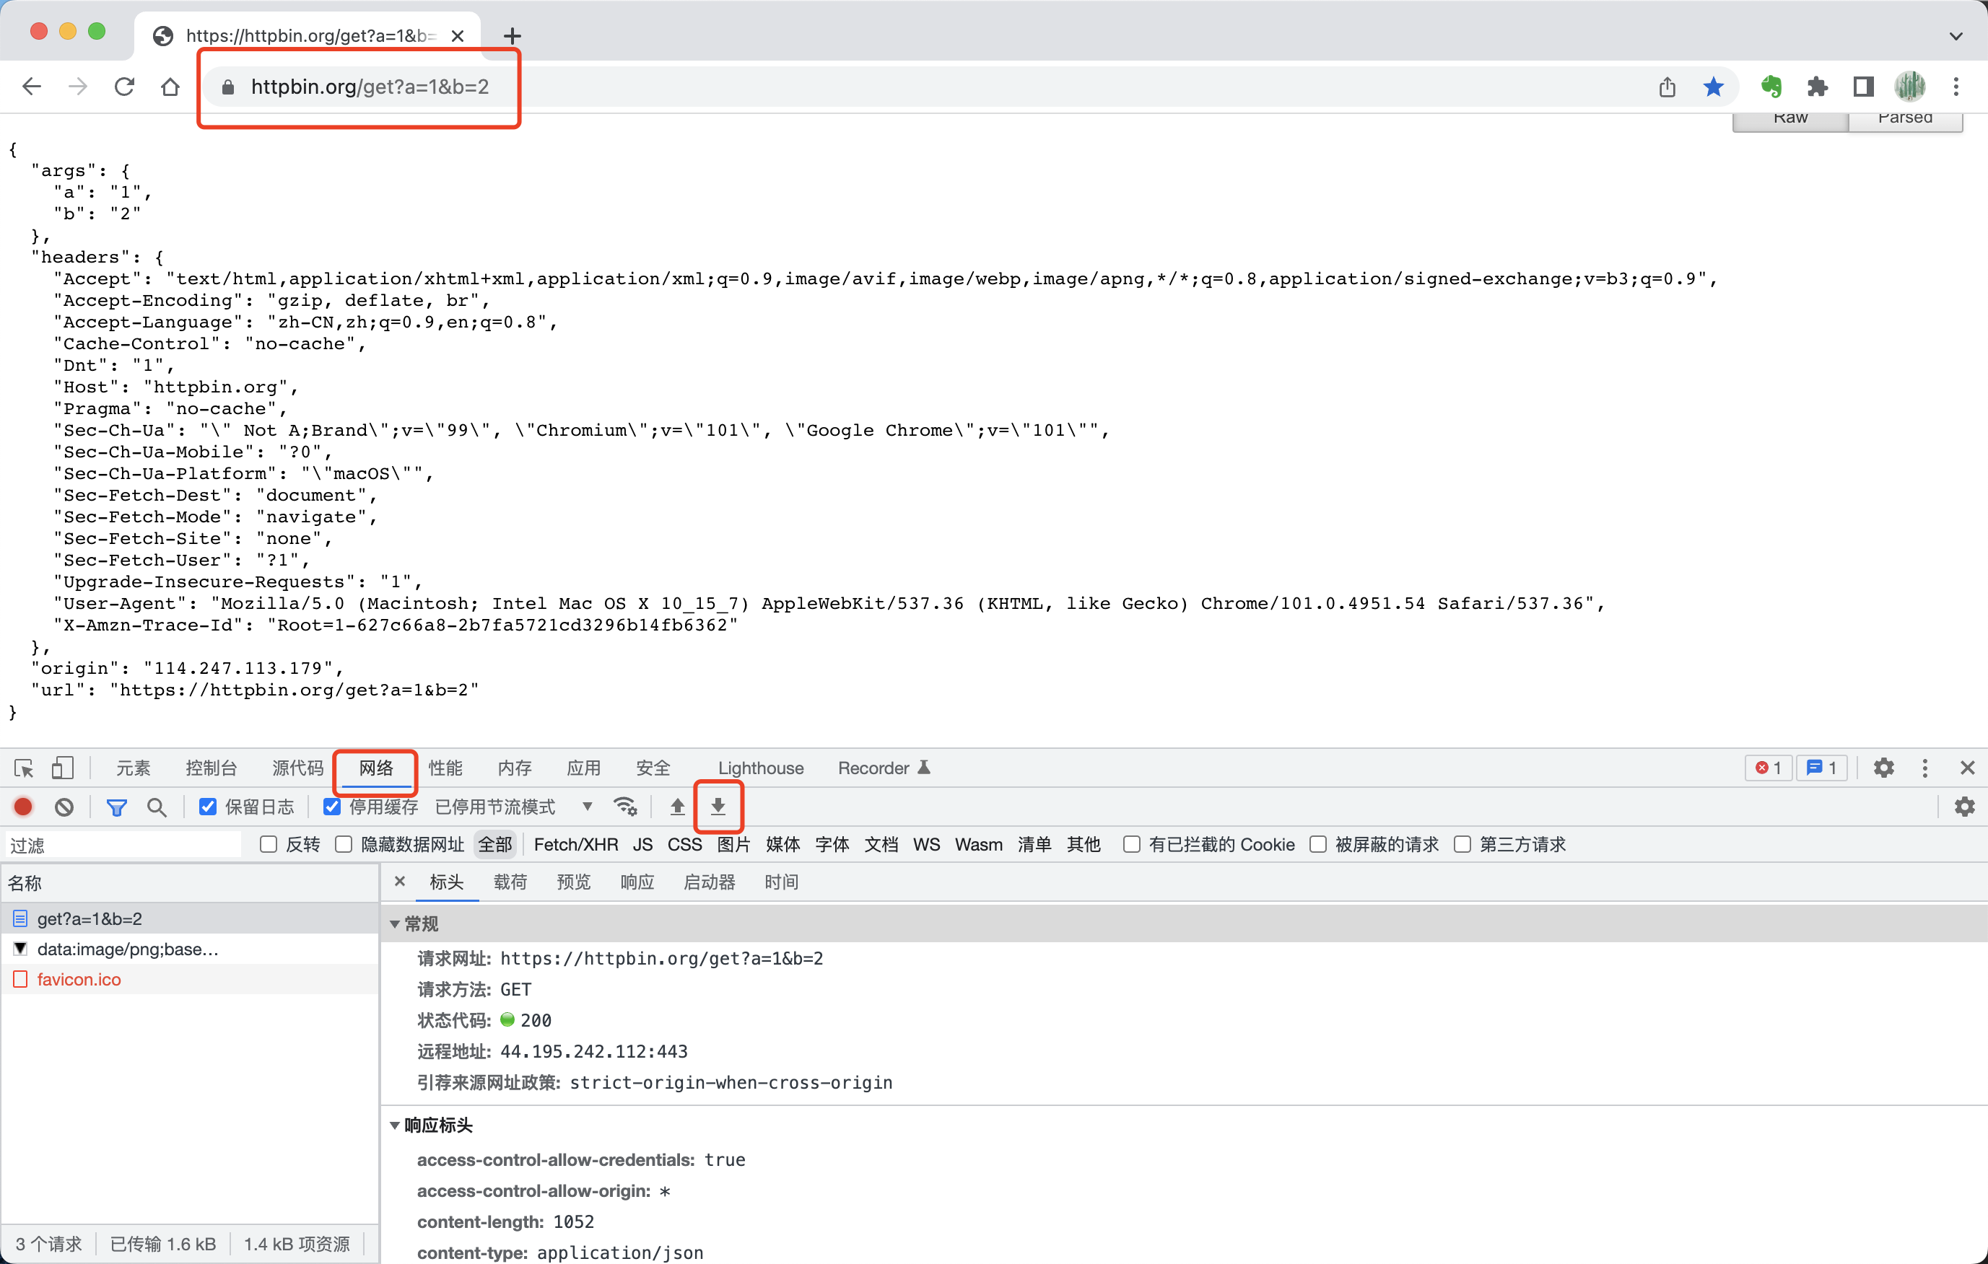
Task: Switch to the 响应 request tab
Action: [x=637, y=882]
